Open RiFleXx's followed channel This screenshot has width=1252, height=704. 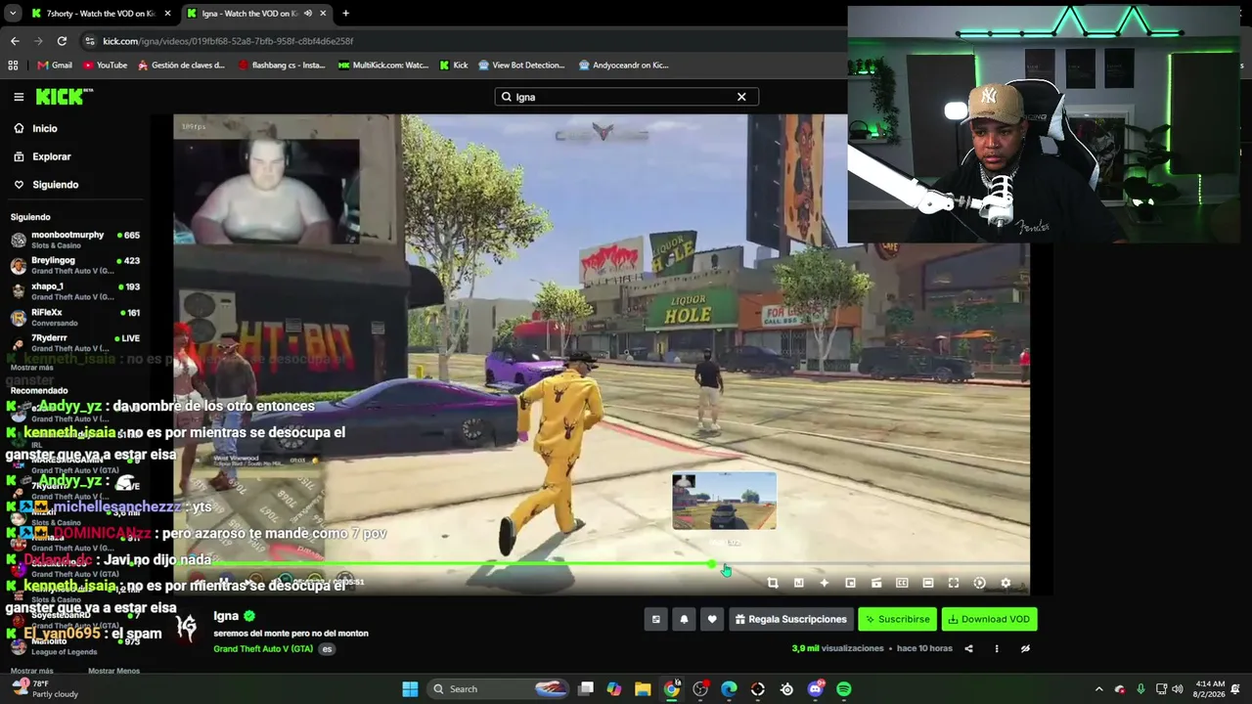tap(75, 317)
